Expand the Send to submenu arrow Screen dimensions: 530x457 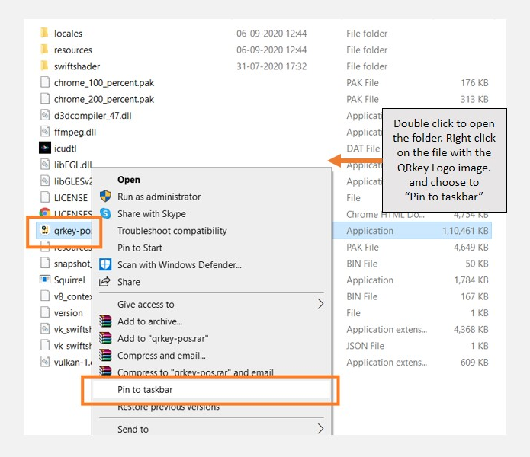coord(320,429)
